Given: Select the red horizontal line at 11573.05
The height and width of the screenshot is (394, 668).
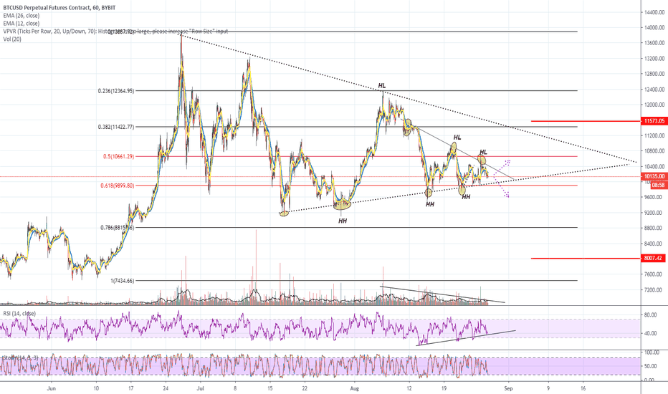Looking at the screenshot, I should pos(586,121).
